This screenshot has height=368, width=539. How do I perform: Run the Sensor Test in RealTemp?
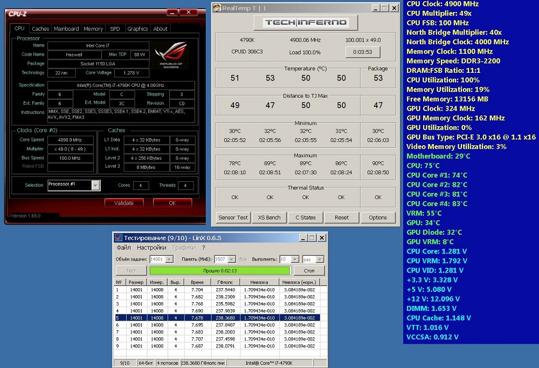tap(233, 217)
